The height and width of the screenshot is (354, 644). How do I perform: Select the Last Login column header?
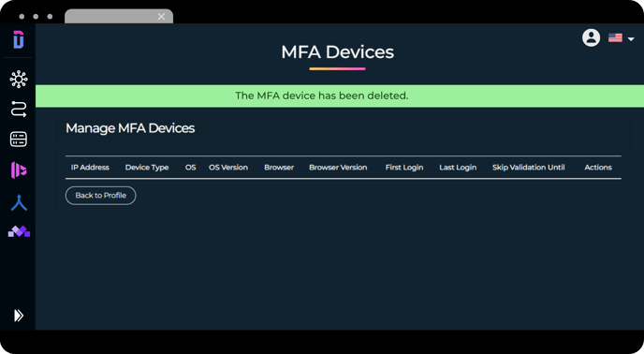[x=458, y=168]
